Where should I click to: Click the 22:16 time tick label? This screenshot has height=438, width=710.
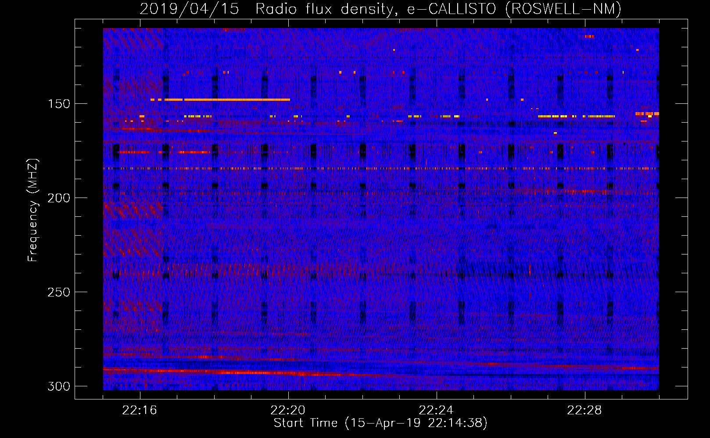[x=140, y=410]
